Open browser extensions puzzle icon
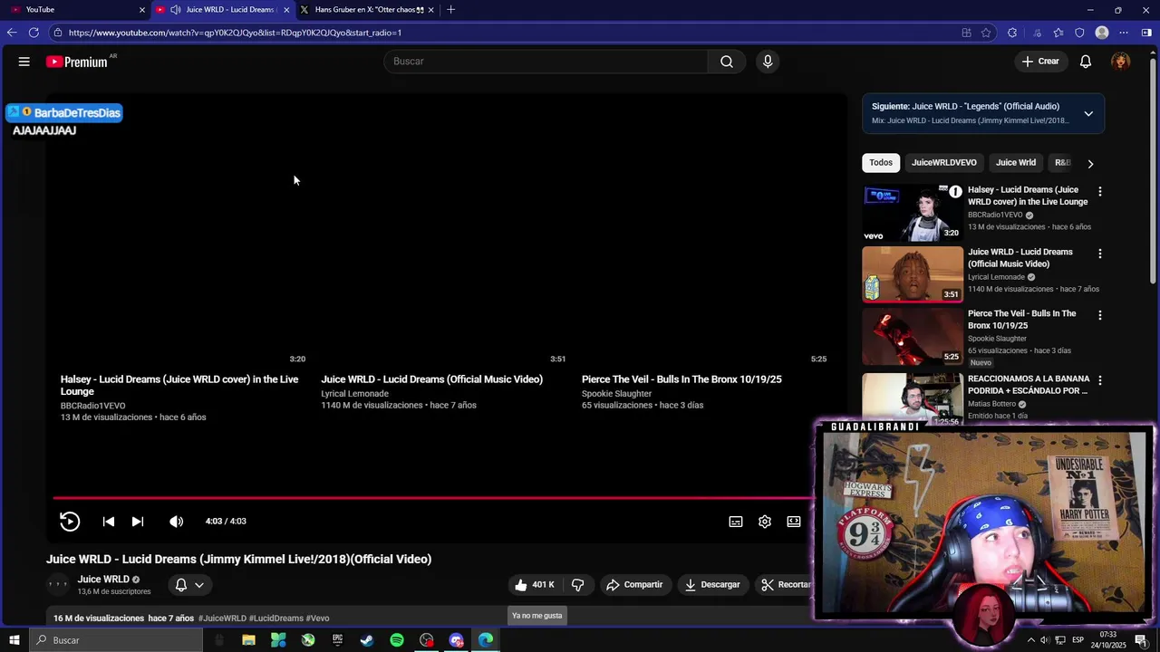Screen dimensions: 1160x652 1012,33
